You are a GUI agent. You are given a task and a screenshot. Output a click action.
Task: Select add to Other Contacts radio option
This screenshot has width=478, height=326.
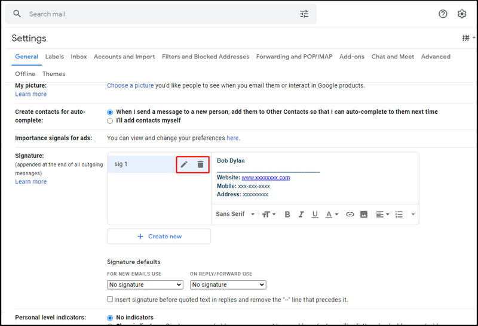(110, 112)
